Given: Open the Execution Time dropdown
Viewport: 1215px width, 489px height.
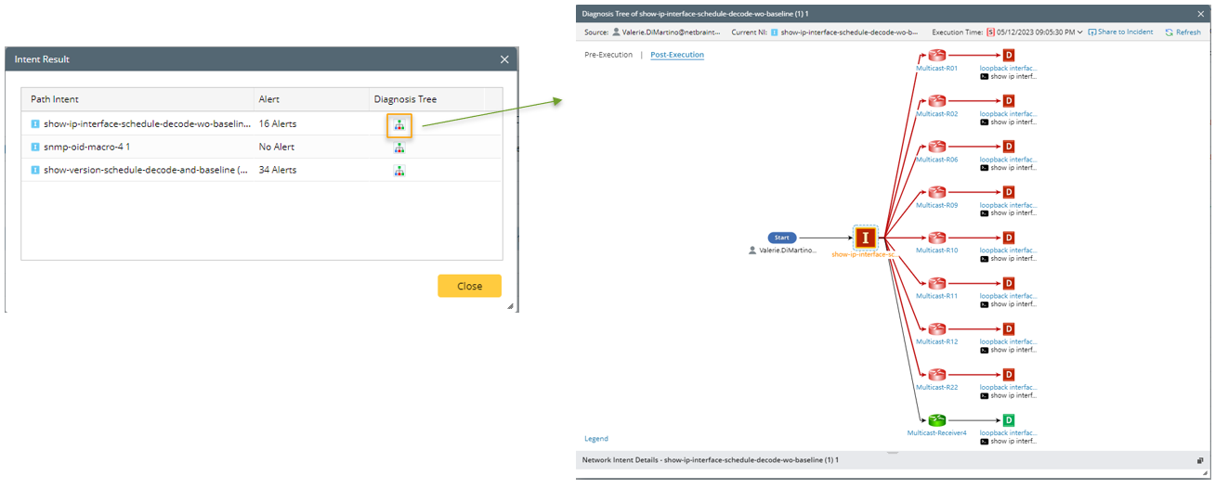Looking at the screenshot, I should coord(1079,32).
